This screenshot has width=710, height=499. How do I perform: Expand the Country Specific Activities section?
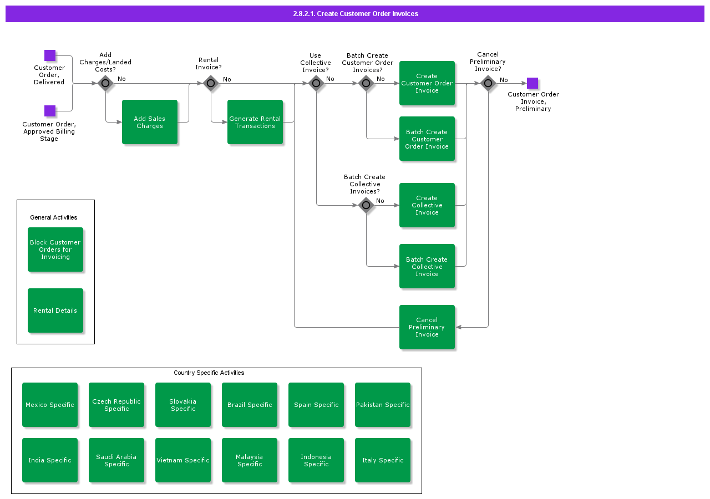[209, 373]
